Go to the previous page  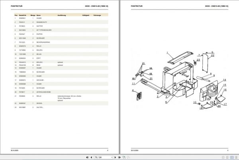click(91, 157)
